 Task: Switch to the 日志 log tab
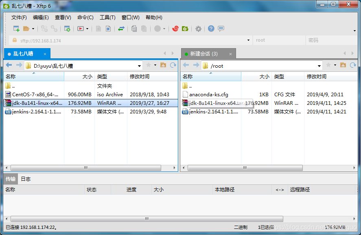point(26,179)
